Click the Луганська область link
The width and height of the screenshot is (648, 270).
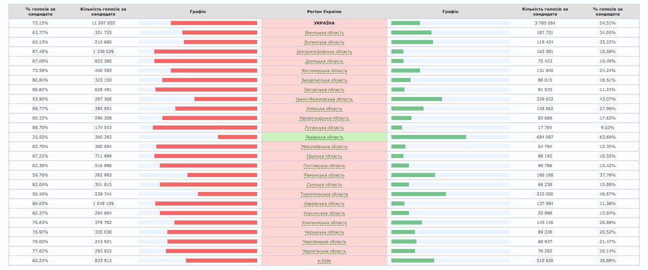[x=324, y=128]
